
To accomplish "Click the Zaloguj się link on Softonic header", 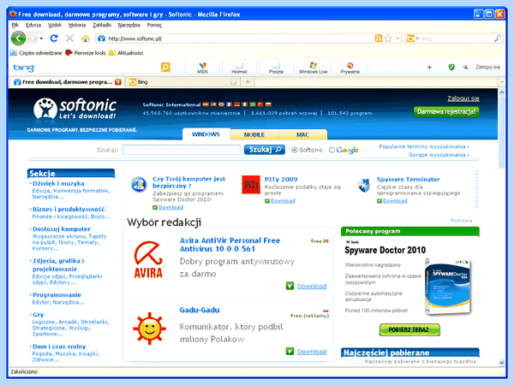I will [463, 98].
